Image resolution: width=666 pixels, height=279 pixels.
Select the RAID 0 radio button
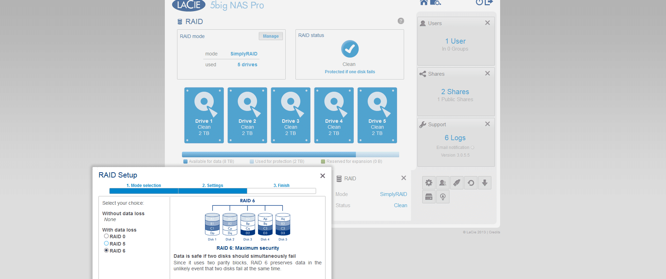[106, 236]
